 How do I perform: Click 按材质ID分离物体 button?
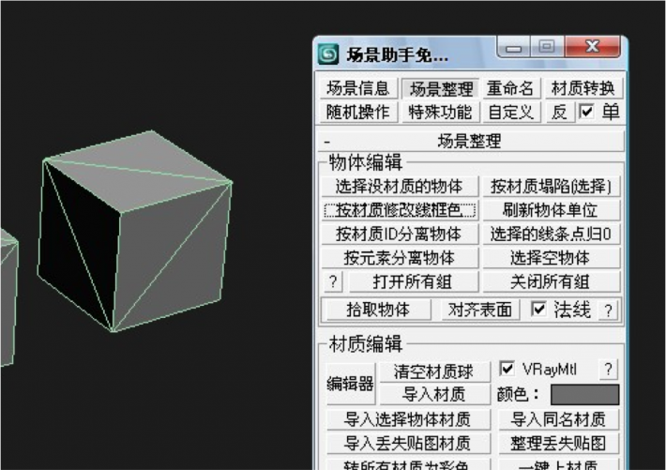[400, 234]
